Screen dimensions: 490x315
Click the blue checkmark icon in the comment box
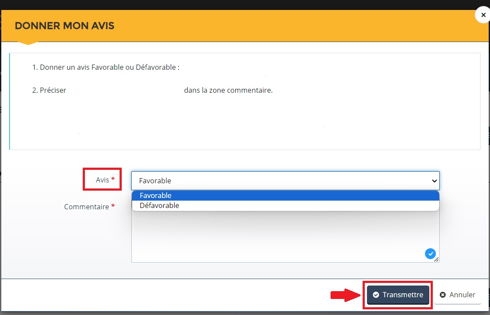(x=430, y=254)
